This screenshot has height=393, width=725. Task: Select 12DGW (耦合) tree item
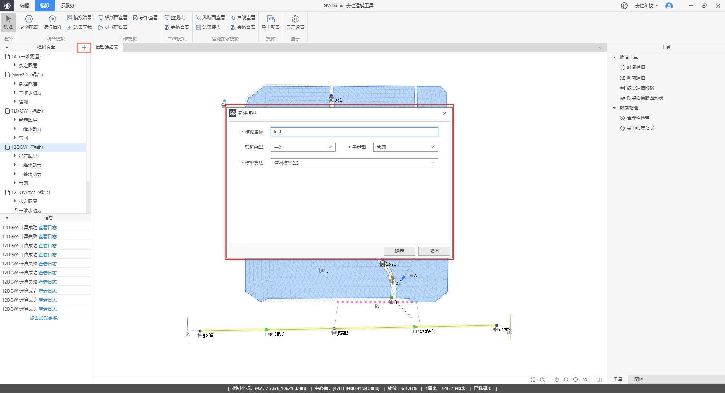coord(43,147)
